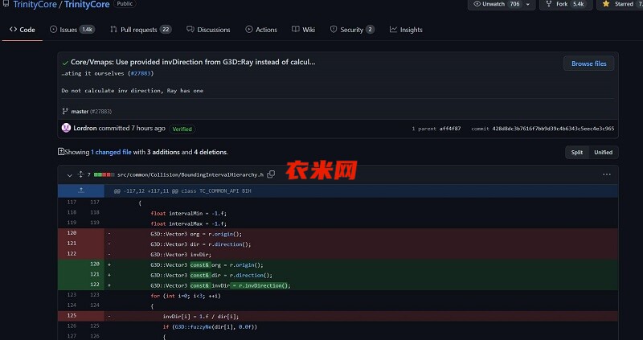The height and width of the screenshot is (340, 643).
Task: Copy the file path to clipboard
Action: (x=271, y=174)
